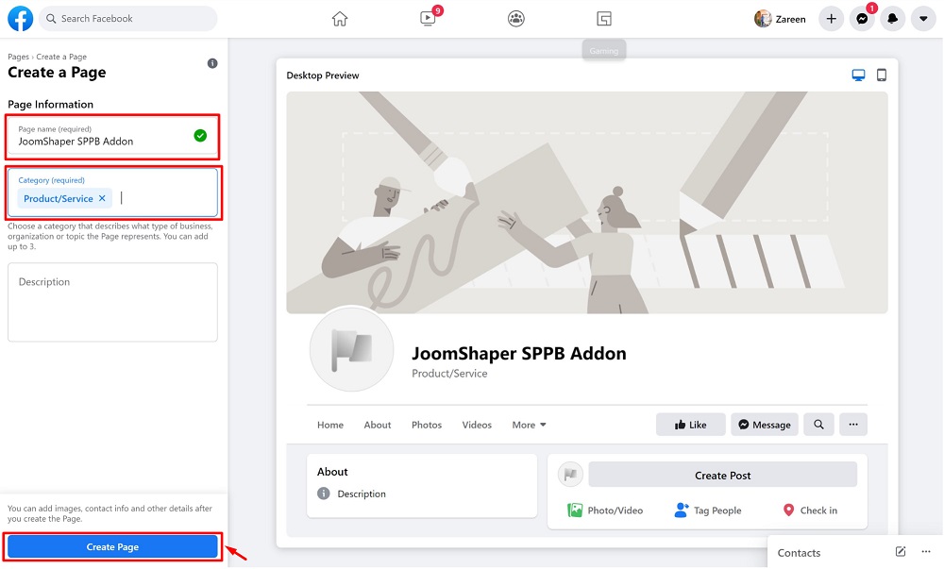Click the Description text field
Viewport: 944px width, 569px height.
click(x=113, y=302)
